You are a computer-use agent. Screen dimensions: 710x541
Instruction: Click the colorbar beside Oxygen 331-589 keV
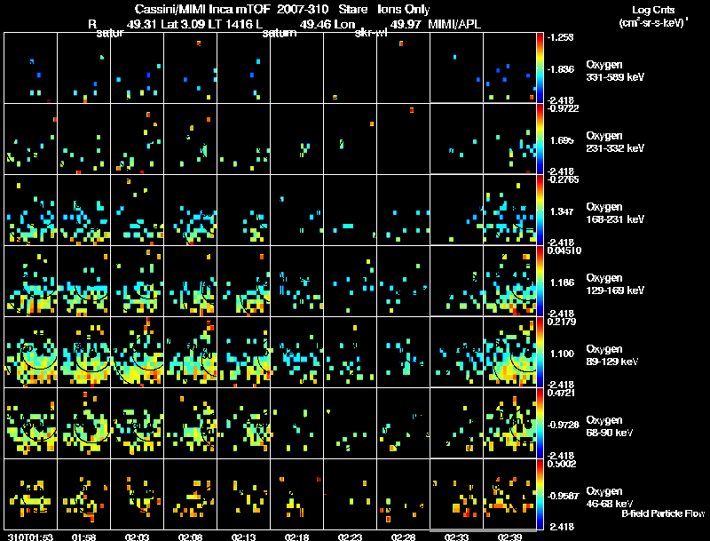coord(540,68)
